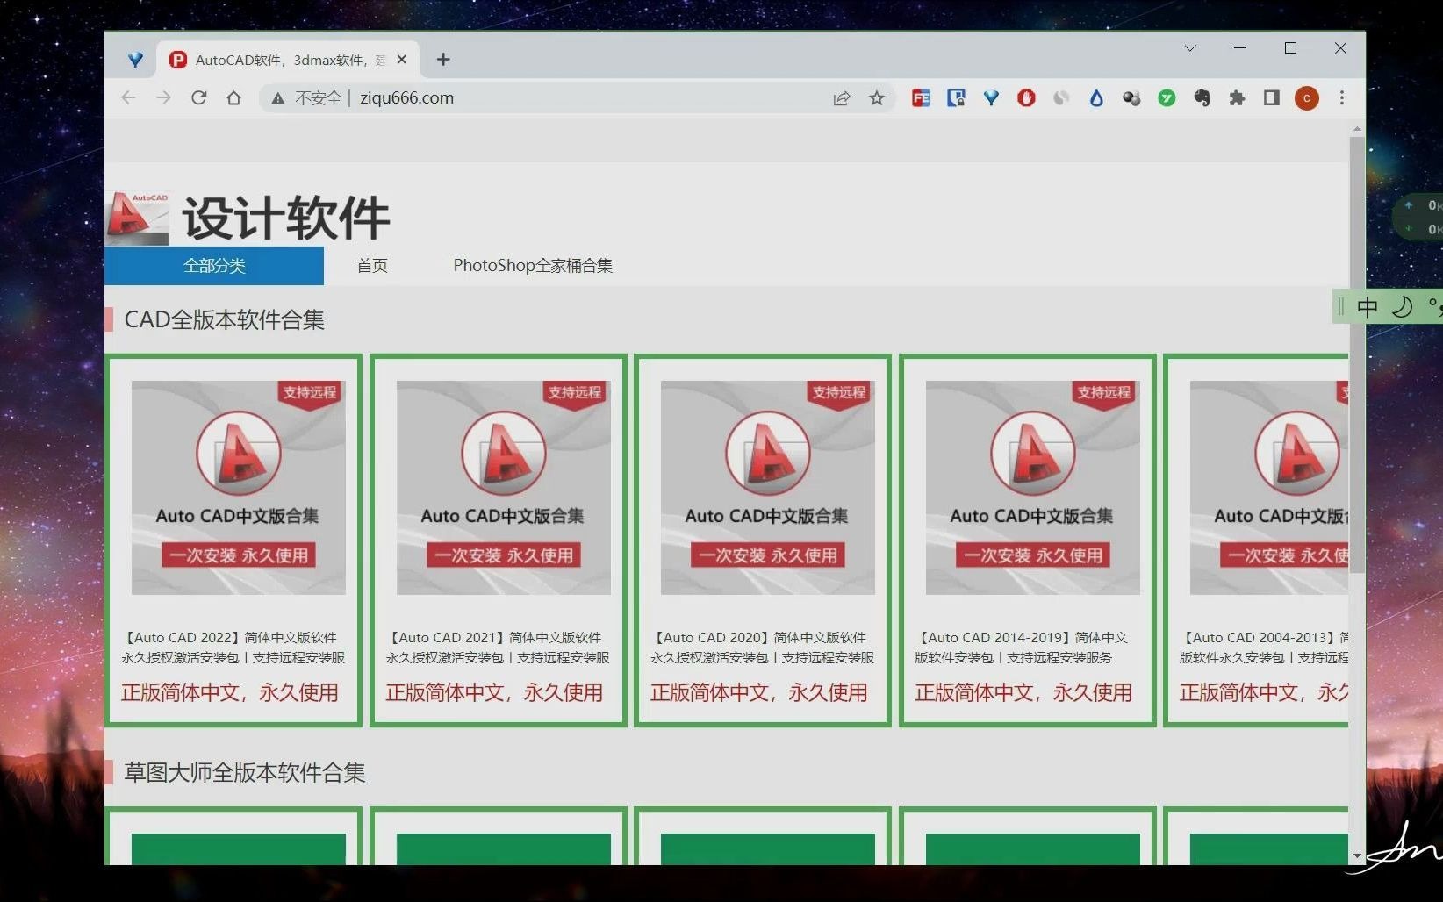
Task: Open the blue V-shaped extension in toolbar
Action: coord(991,98)
